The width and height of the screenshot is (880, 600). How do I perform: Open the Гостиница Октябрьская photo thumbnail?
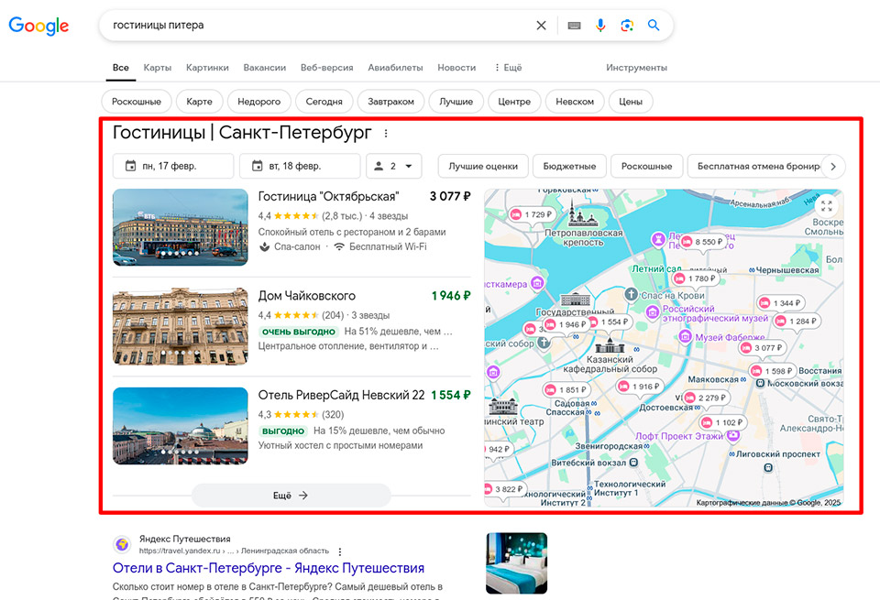click(x=181, y=227)
